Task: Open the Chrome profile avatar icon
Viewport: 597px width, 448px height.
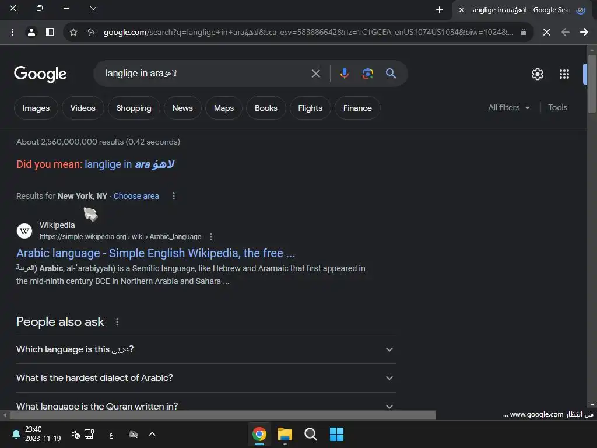Action: pos(31,33)
